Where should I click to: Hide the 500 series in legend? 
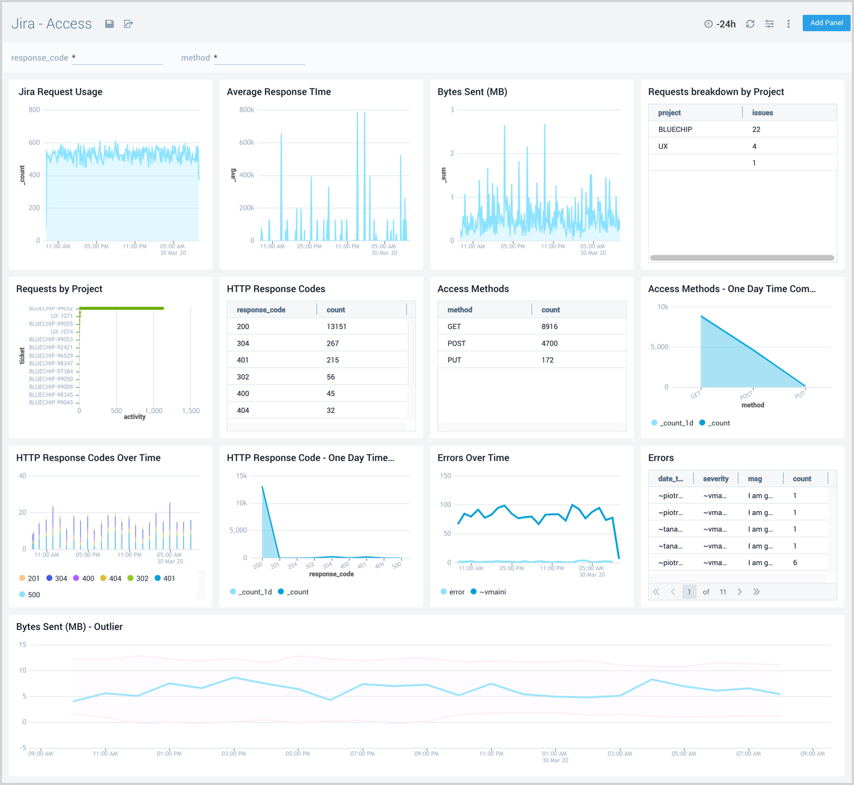29,595
